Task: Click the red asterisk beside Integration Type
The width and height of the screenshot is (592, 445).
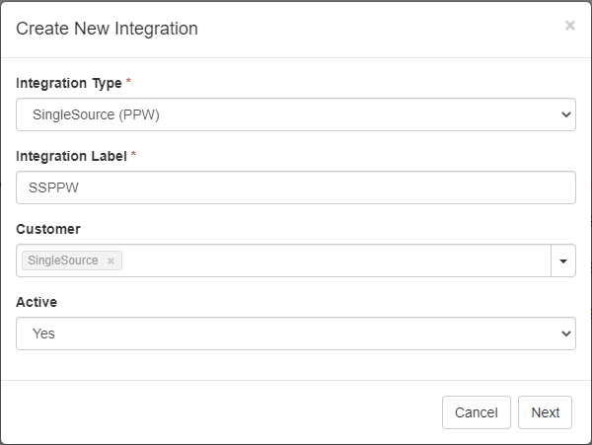Action: coord(128,83)
